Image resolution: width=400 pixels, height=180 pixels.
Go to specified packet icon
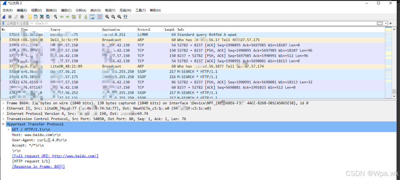pyautogui.click(x=74, y=17)
